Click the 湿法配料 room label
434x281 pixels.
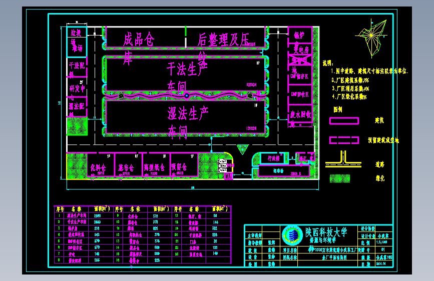click(76, 110)
